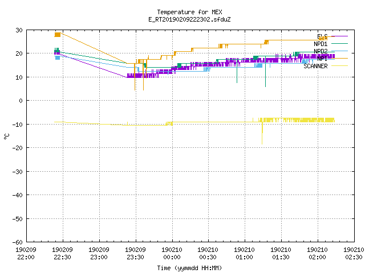The width and height of the screenshot is (365, 273).
Task: Click the 22:00 x-axis time label
Action: tap(26, 257)
